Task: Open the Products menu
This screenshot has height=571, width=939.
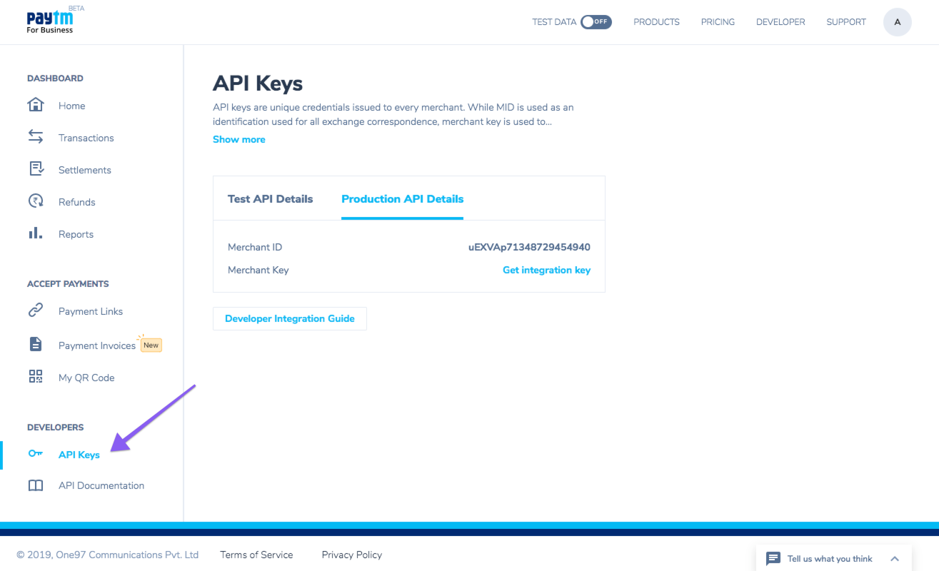Action: coord(656,22)
